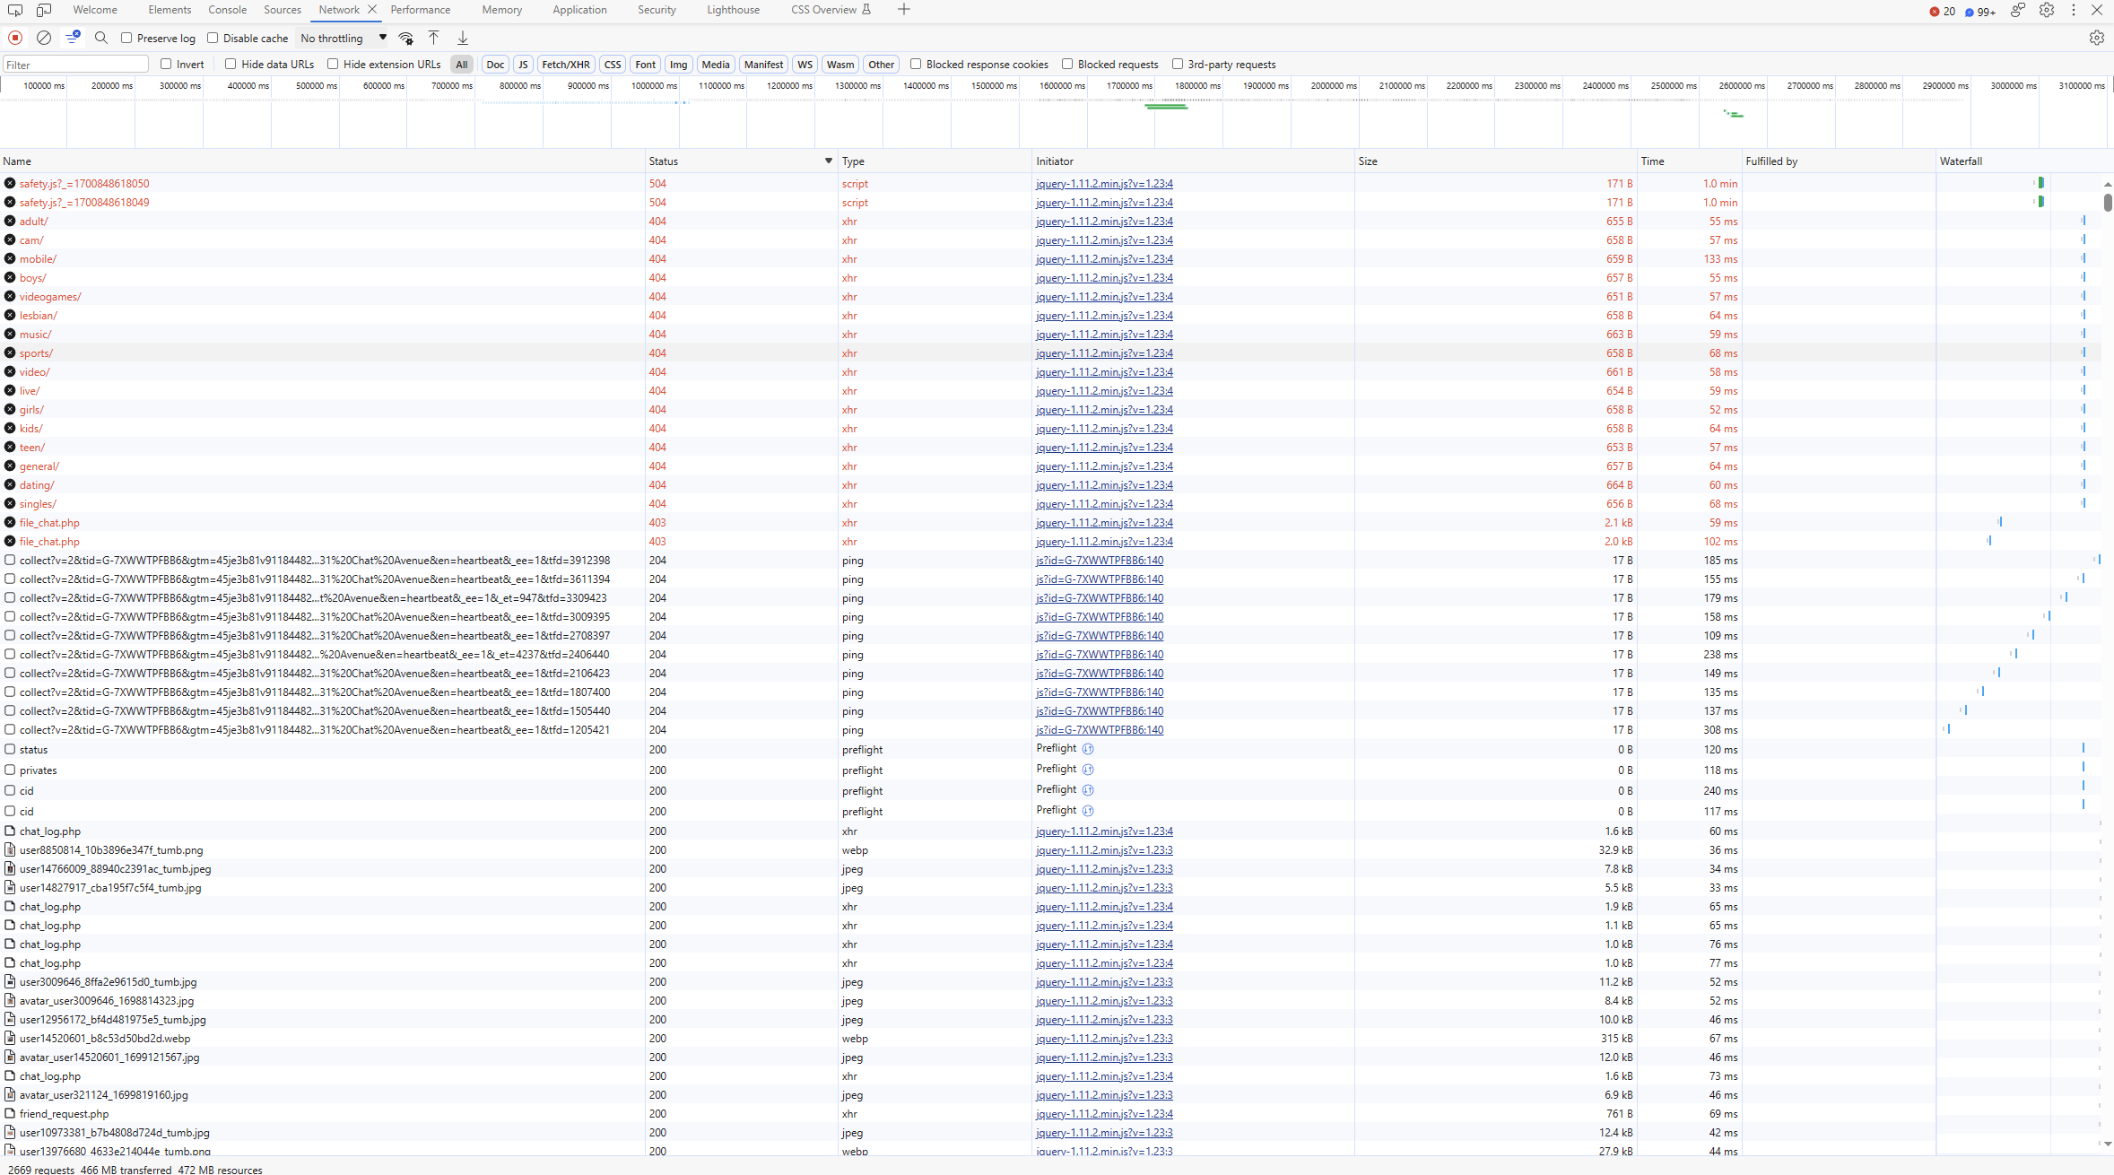This screenshot has width=2114, height=1175.
Task: Click the inspect element picker icon
Action: (x=15, y=10)
